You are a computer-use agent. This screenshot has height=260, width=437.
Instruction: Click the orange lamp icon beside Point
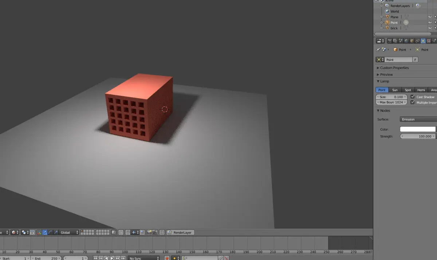coord(387,22)
